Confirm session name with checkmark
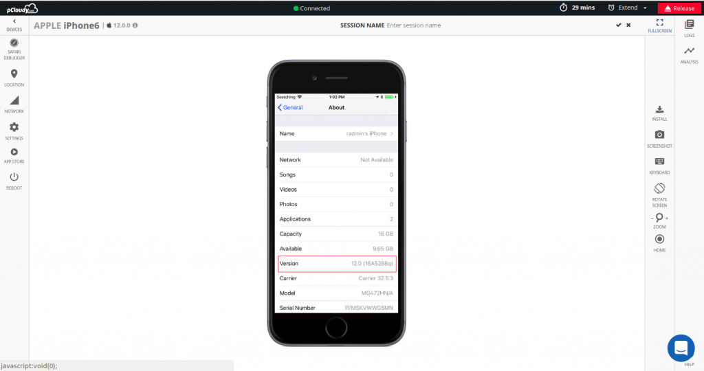The width and height of the screenshot is (704, 371). coord(618,25)
